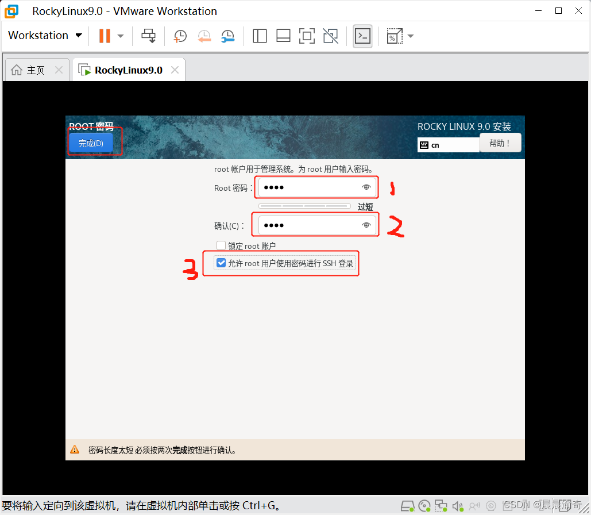Take a snapshot of this virtual machine
591x515 pixels.
pos(180,36)
